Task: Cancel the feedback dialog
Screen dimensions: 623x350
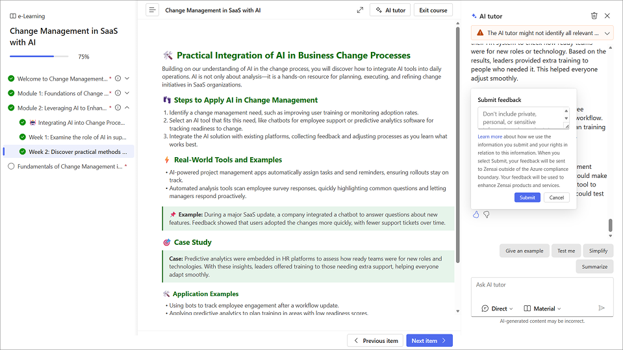Action: (556, 197)
